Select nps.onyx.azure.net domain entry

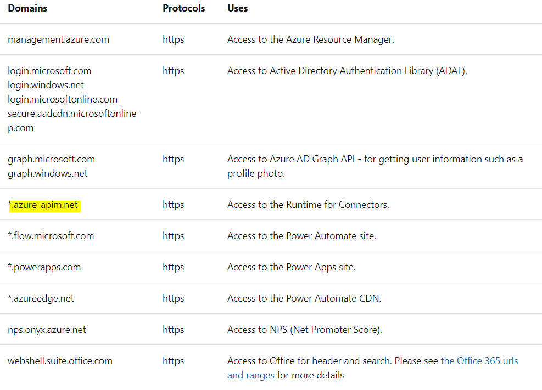pos(47,330)
